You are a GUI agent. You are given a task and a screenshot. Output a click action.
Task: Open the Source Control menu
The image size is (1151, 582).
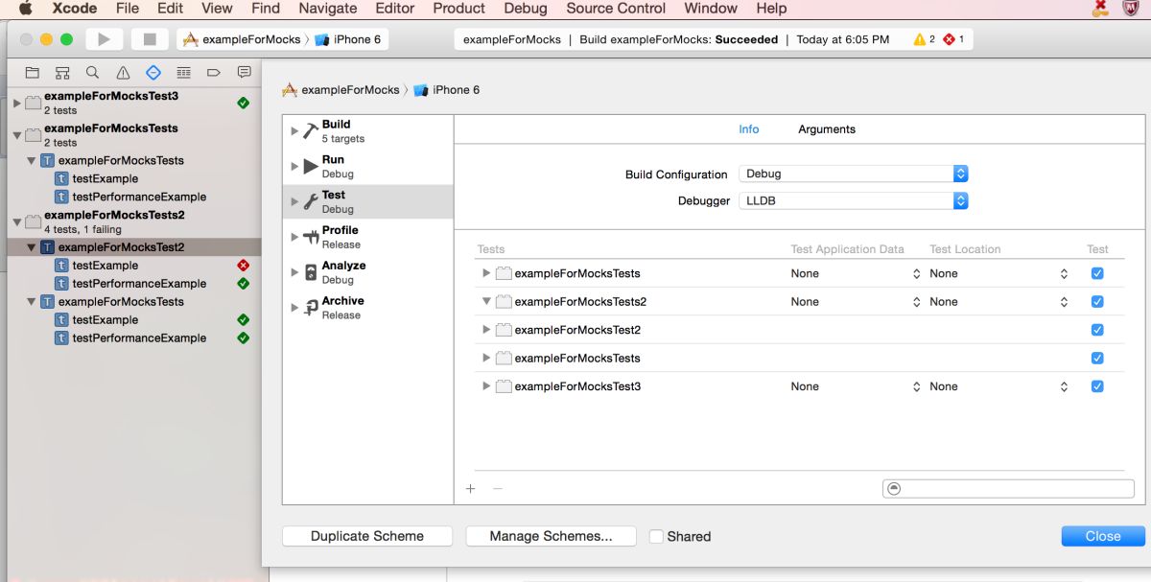[616, 9]
